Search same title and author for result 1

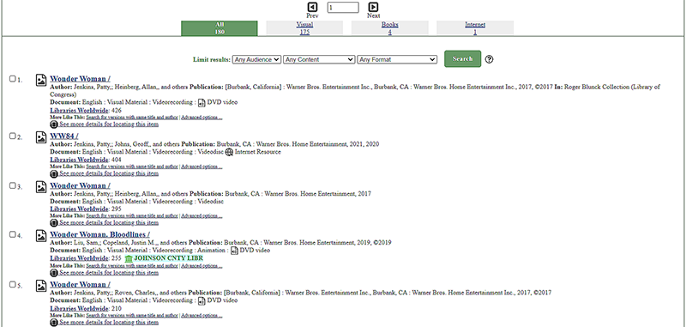click(x=132, y=118)
